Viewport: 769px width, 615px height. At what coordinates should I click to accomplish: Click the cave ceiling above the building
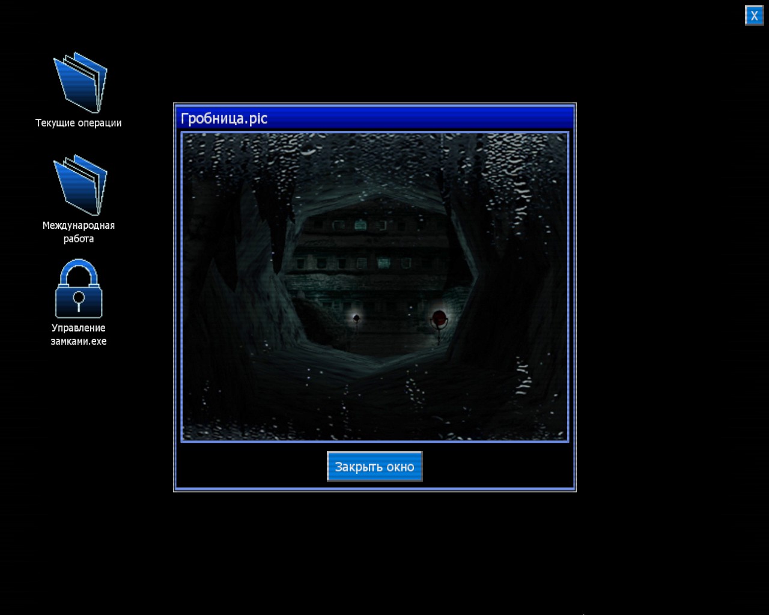tap(372, 168)
